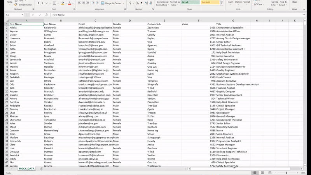Image resolution: width=311 pixels, height=175 pixels.
Task: Click the vertical scrollbar down arrow
Action: 305,165
